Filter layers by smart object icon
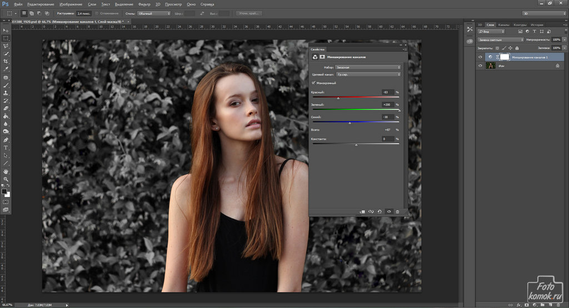This screenshot has width=569, height=308. [x=548, y=32]
